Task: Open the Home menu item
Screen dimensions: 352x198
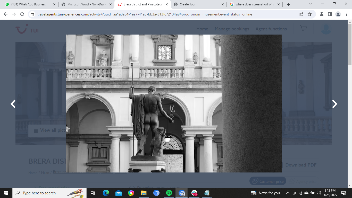Action: (x=202, y=29)
